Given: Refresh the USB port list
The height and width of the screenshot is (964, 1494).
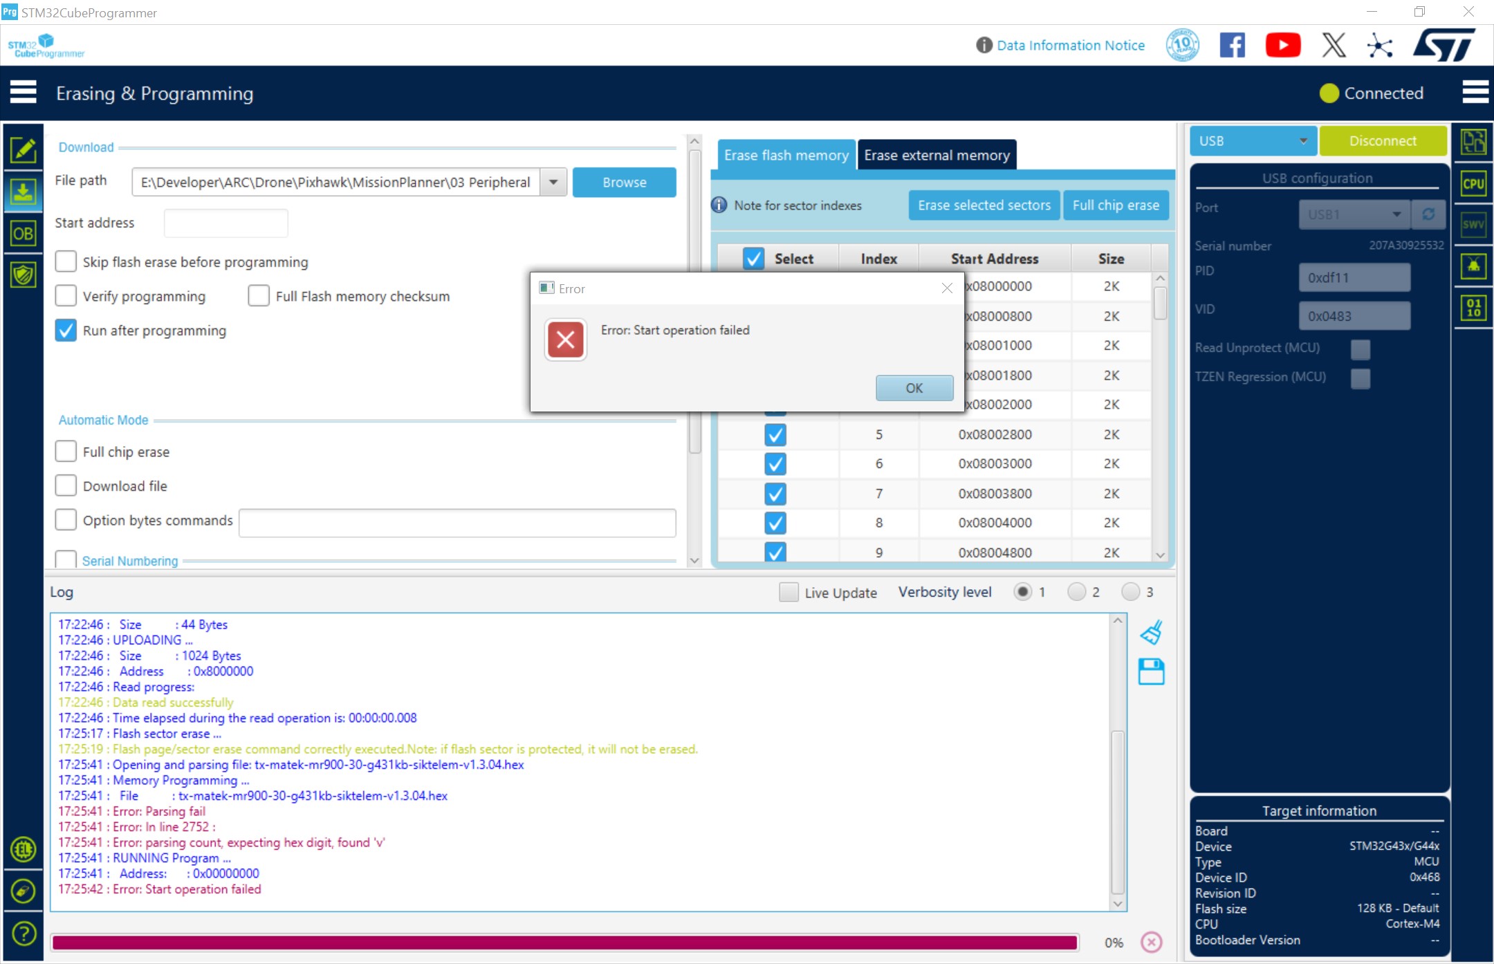Looking at the screenshot, I should [x=1428, y=214].
